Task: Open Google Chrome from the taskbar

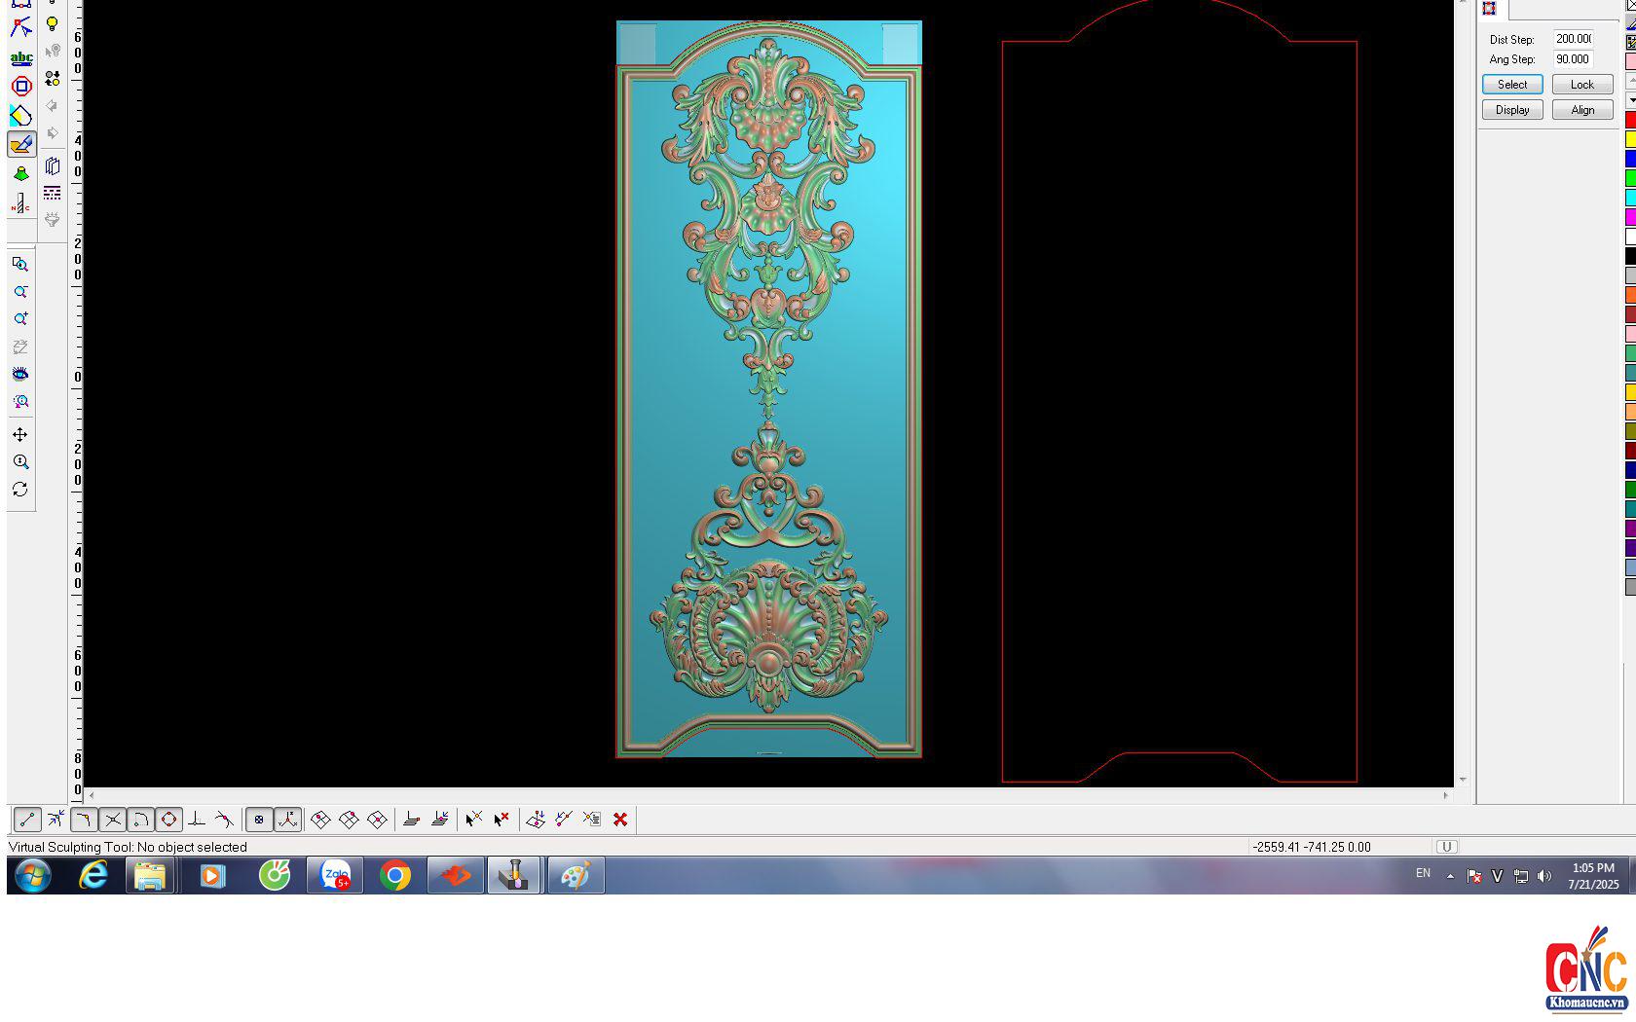Action: coord(395,876)
